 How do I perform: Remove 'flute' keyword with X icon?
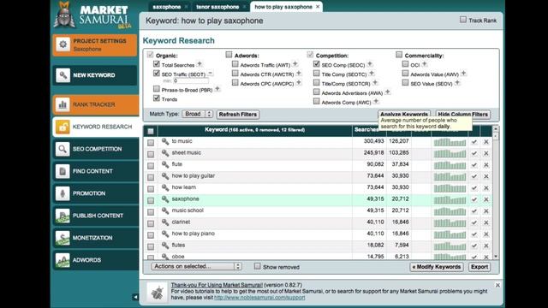click(x=486, y=165)
